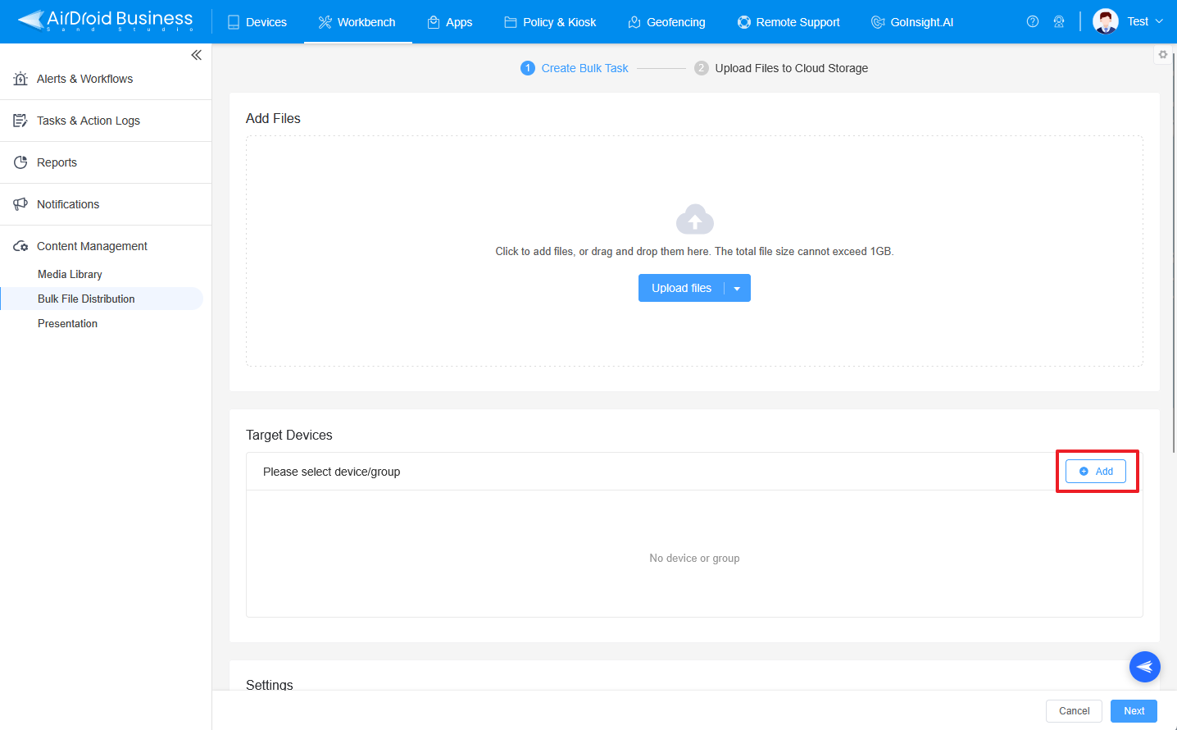Expand the Upload files dropdown arrow
Viewport: 1177px width, 730px height.
[x=737, y=289]
